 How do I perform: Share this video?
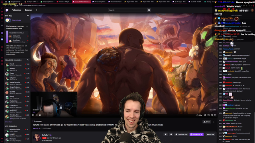(x=207, y=122)
